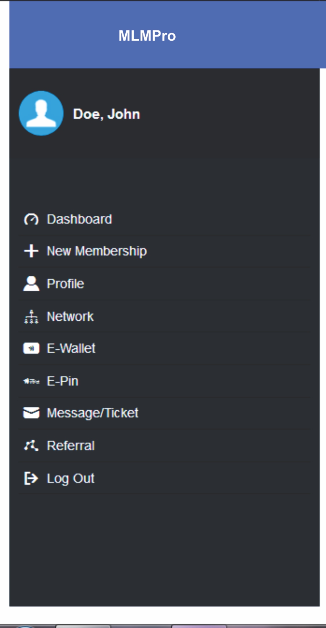Click the Referral nodes icon
The width and height of the screenshot is (326, 628).
31,446
